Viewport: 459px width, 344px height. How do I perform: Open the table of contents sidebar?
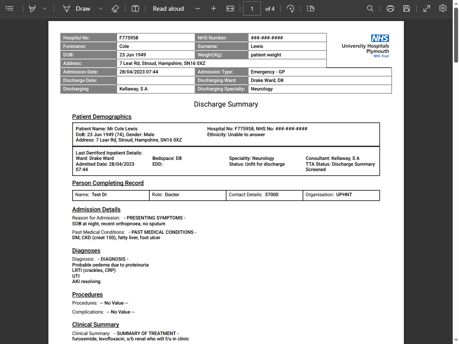pyautogui.click(x=9, y=9)
